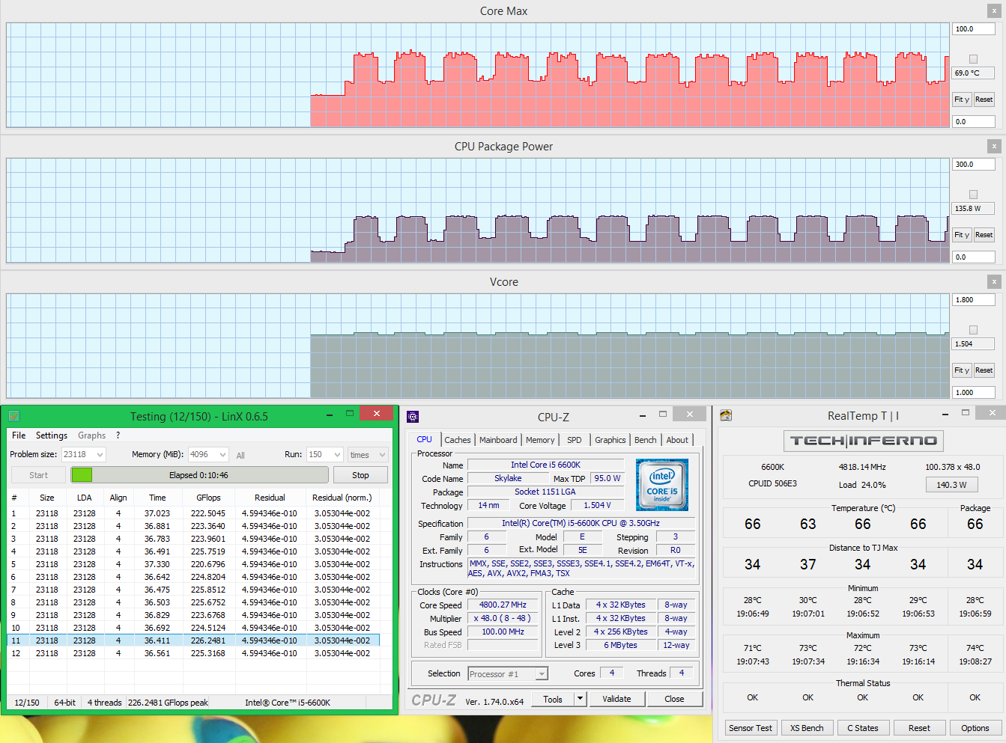Viewport: 1006px width, 743px height.
Task: Click the Time column header in LinX
Action: click(157, 498)
